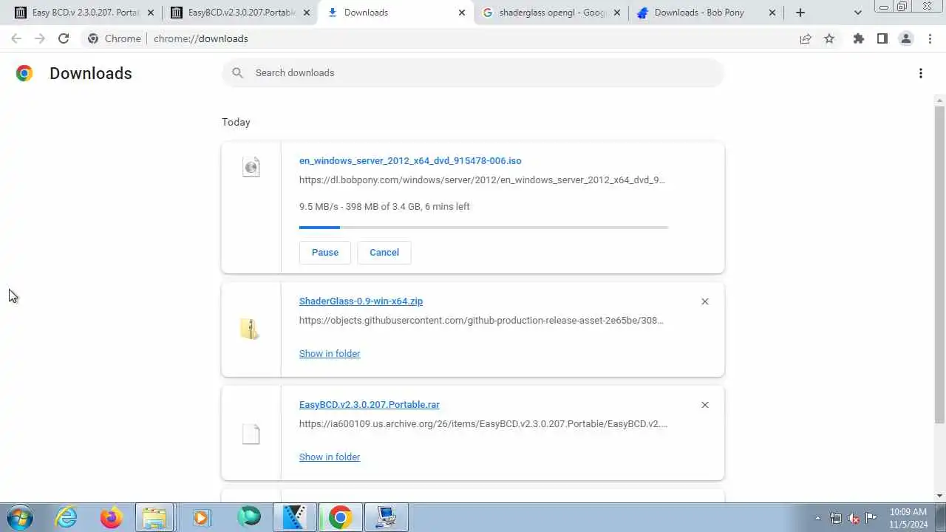Click the EasyBCD rar file icon
This screenshot has width=946, height=532.
(251, 434)
